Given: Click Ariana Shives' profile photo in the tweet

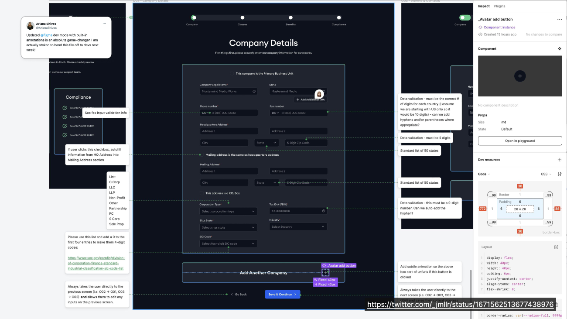Looking at the screenshot, I should (x=31, y=26).
